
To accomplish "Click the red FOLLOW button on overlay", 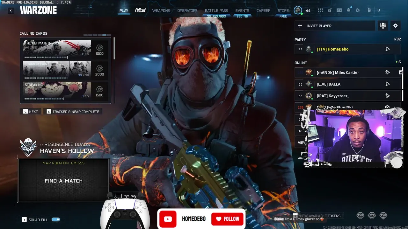I will point(228,219).
